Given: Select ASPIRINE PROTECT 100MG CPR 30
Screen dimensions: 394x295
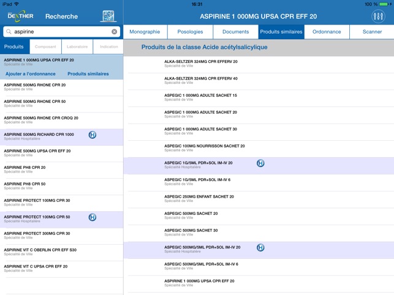Looking at the screenshot, I should click(61, 203).
